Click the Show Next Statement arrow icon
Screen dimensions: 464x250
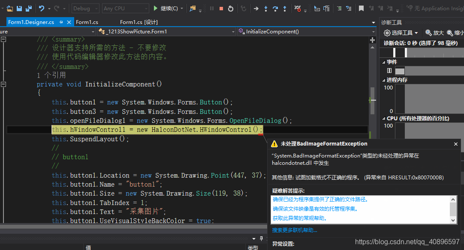point(256,8)
